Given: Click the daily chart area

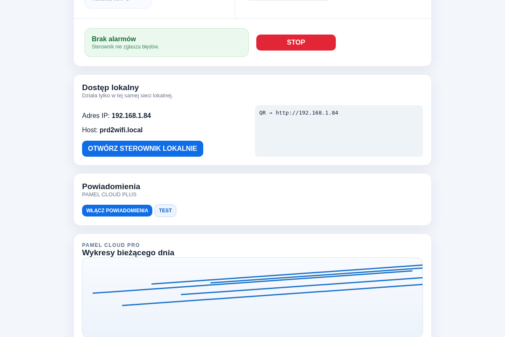Looking at the screenshot, I should coord(252,297).
